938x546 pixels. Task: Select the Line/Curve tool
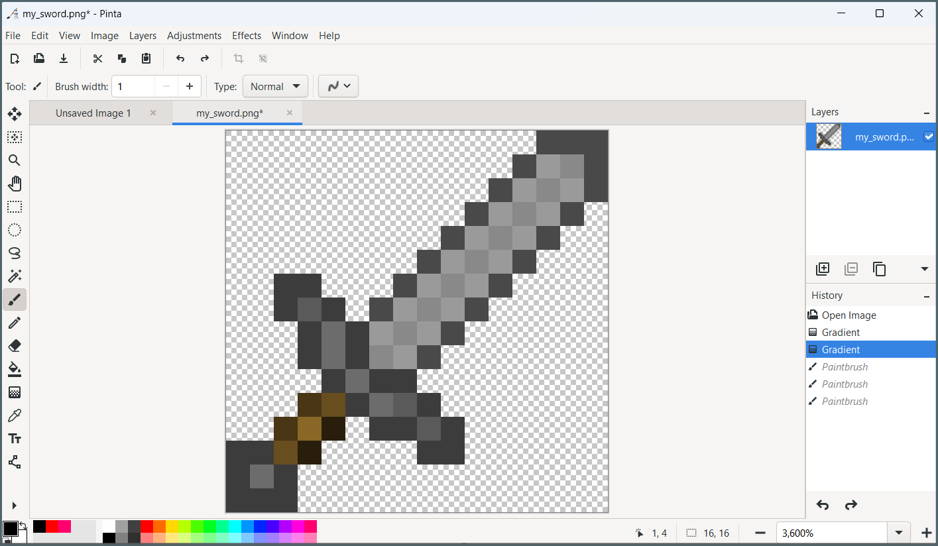coord(15,462)
